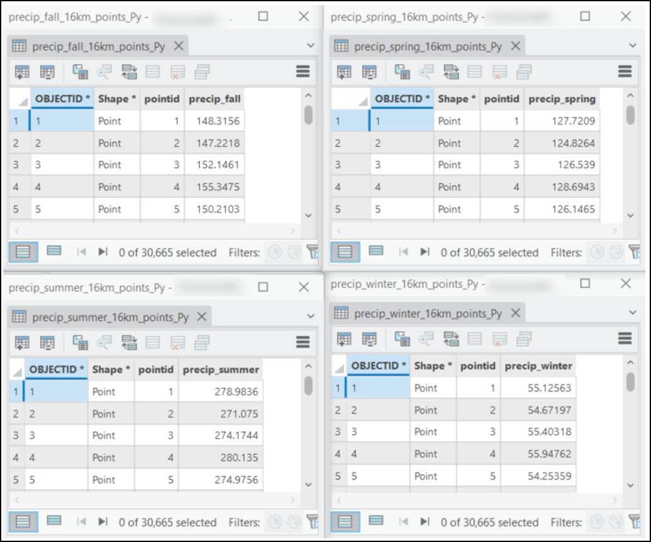Viewport: 651px width, 542px height.
Task: Click precip_summer column header
Action: click(221, 370)
